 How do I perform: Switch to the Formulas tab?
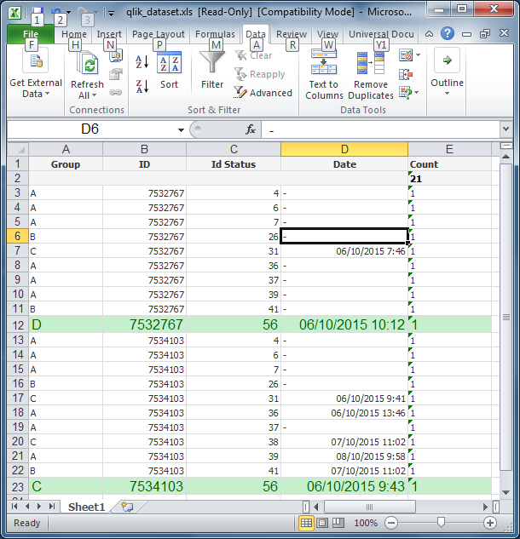tap(215, 34)
